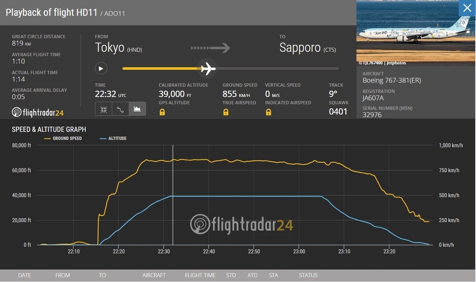Click the STD column header

click(231, 275)
